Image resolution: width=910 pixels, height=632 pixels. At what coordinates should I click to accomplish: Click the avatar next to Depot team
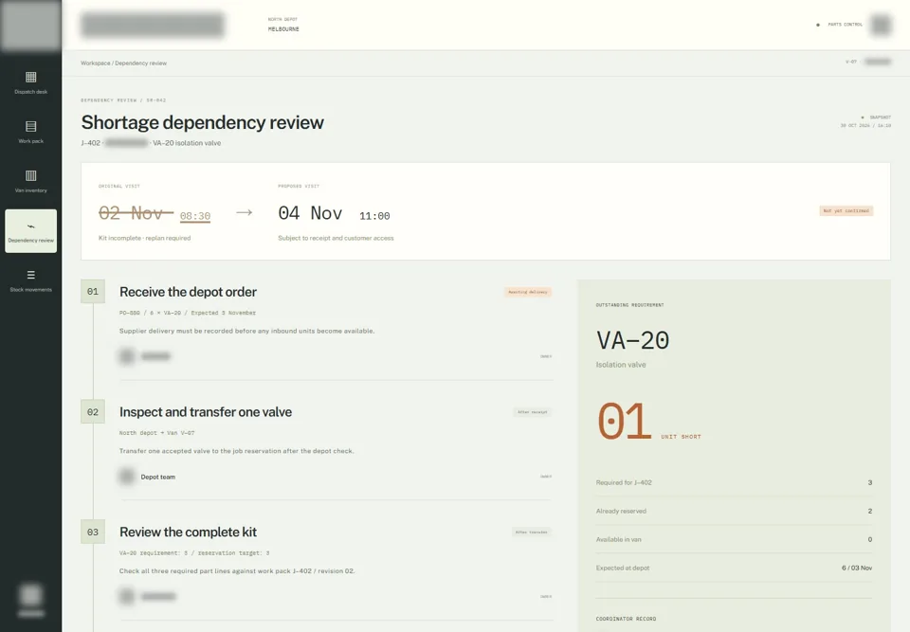point(126,477)
